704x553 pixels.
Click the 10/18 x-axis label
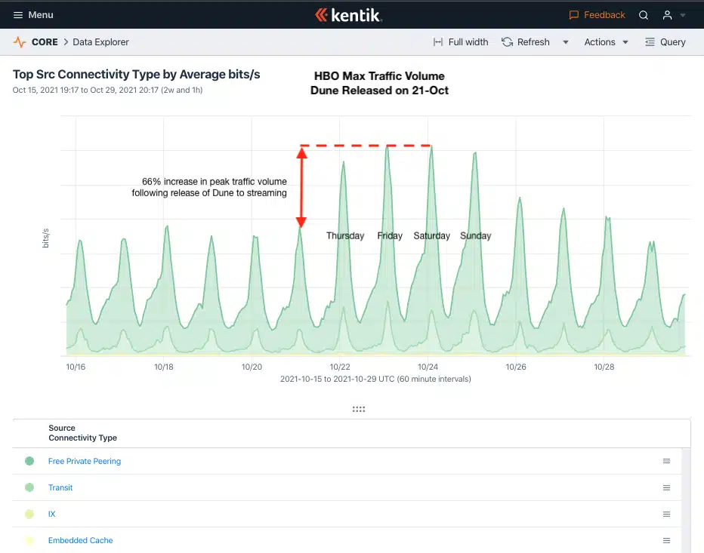pyautogui.click(x=163, y=367)
